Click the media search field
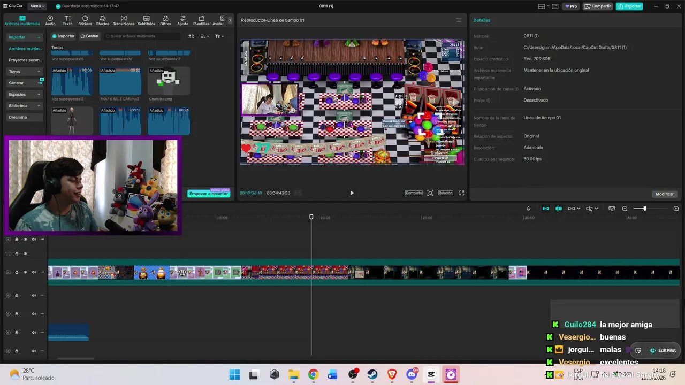 coord(143,36)
